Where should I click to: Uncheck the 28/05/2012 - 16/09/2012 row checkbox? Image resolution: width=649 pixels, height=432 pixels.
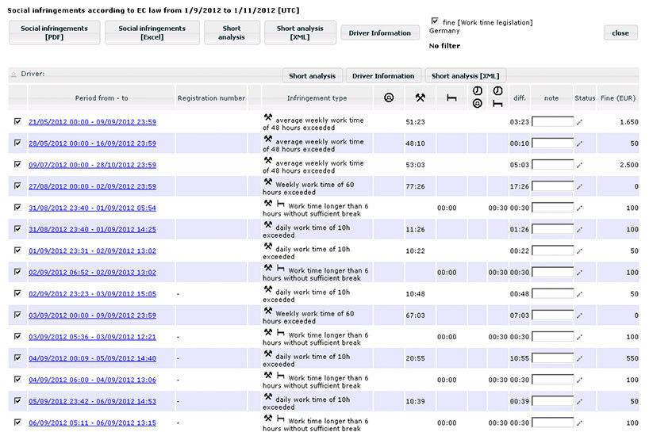click(x=17, y=143)
